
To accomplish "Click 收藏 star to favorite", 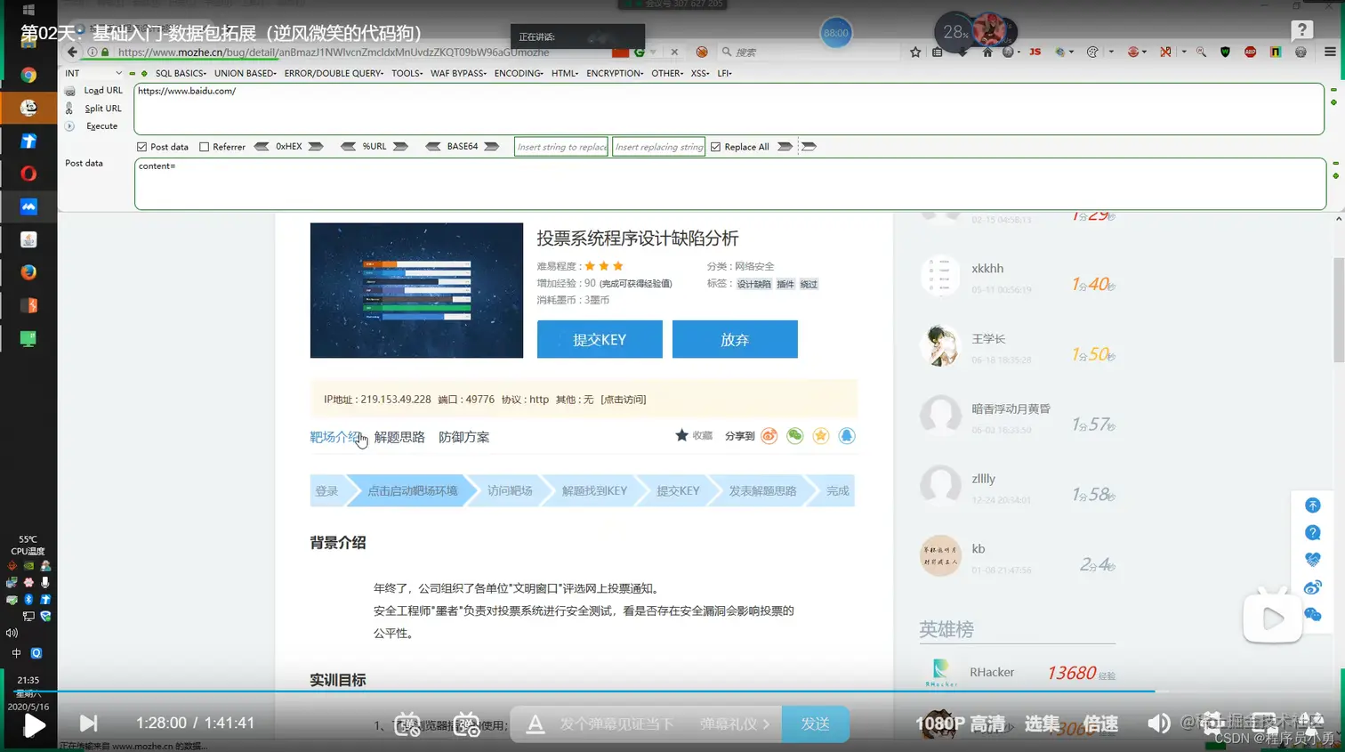I will click(x=682, y=435).
